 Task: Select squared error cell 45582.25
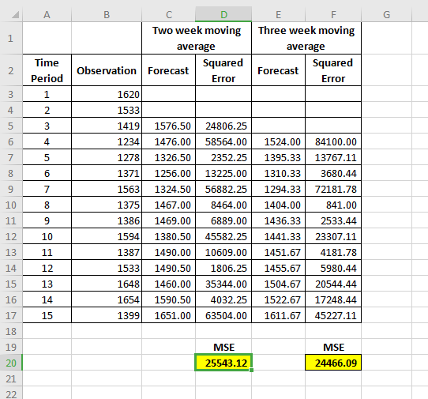[223, 236]
